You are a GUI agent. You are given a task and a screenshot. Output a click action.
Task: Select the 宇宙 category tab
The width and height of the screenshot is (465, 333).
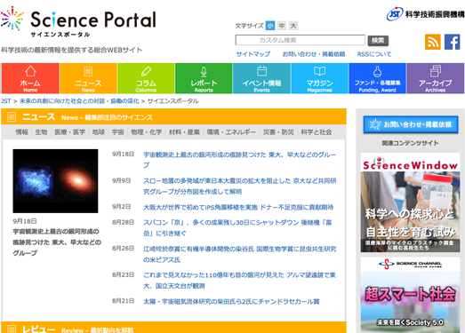click(117, 132)
